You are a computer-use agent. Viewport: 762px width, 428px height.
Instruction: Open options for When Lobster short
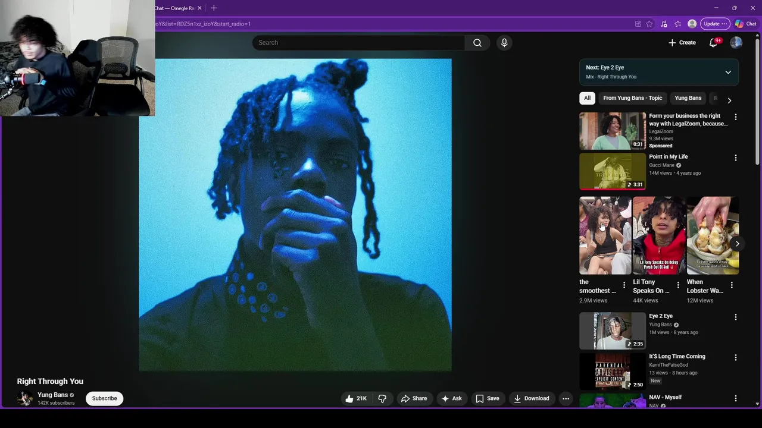tap(732, 286)
